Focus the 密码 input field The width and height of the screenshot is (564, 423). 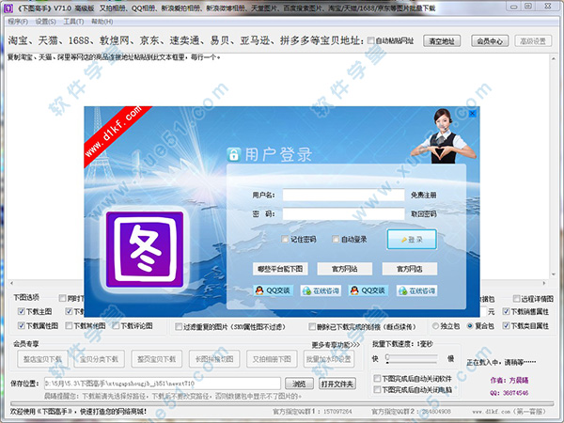point(343,213)
